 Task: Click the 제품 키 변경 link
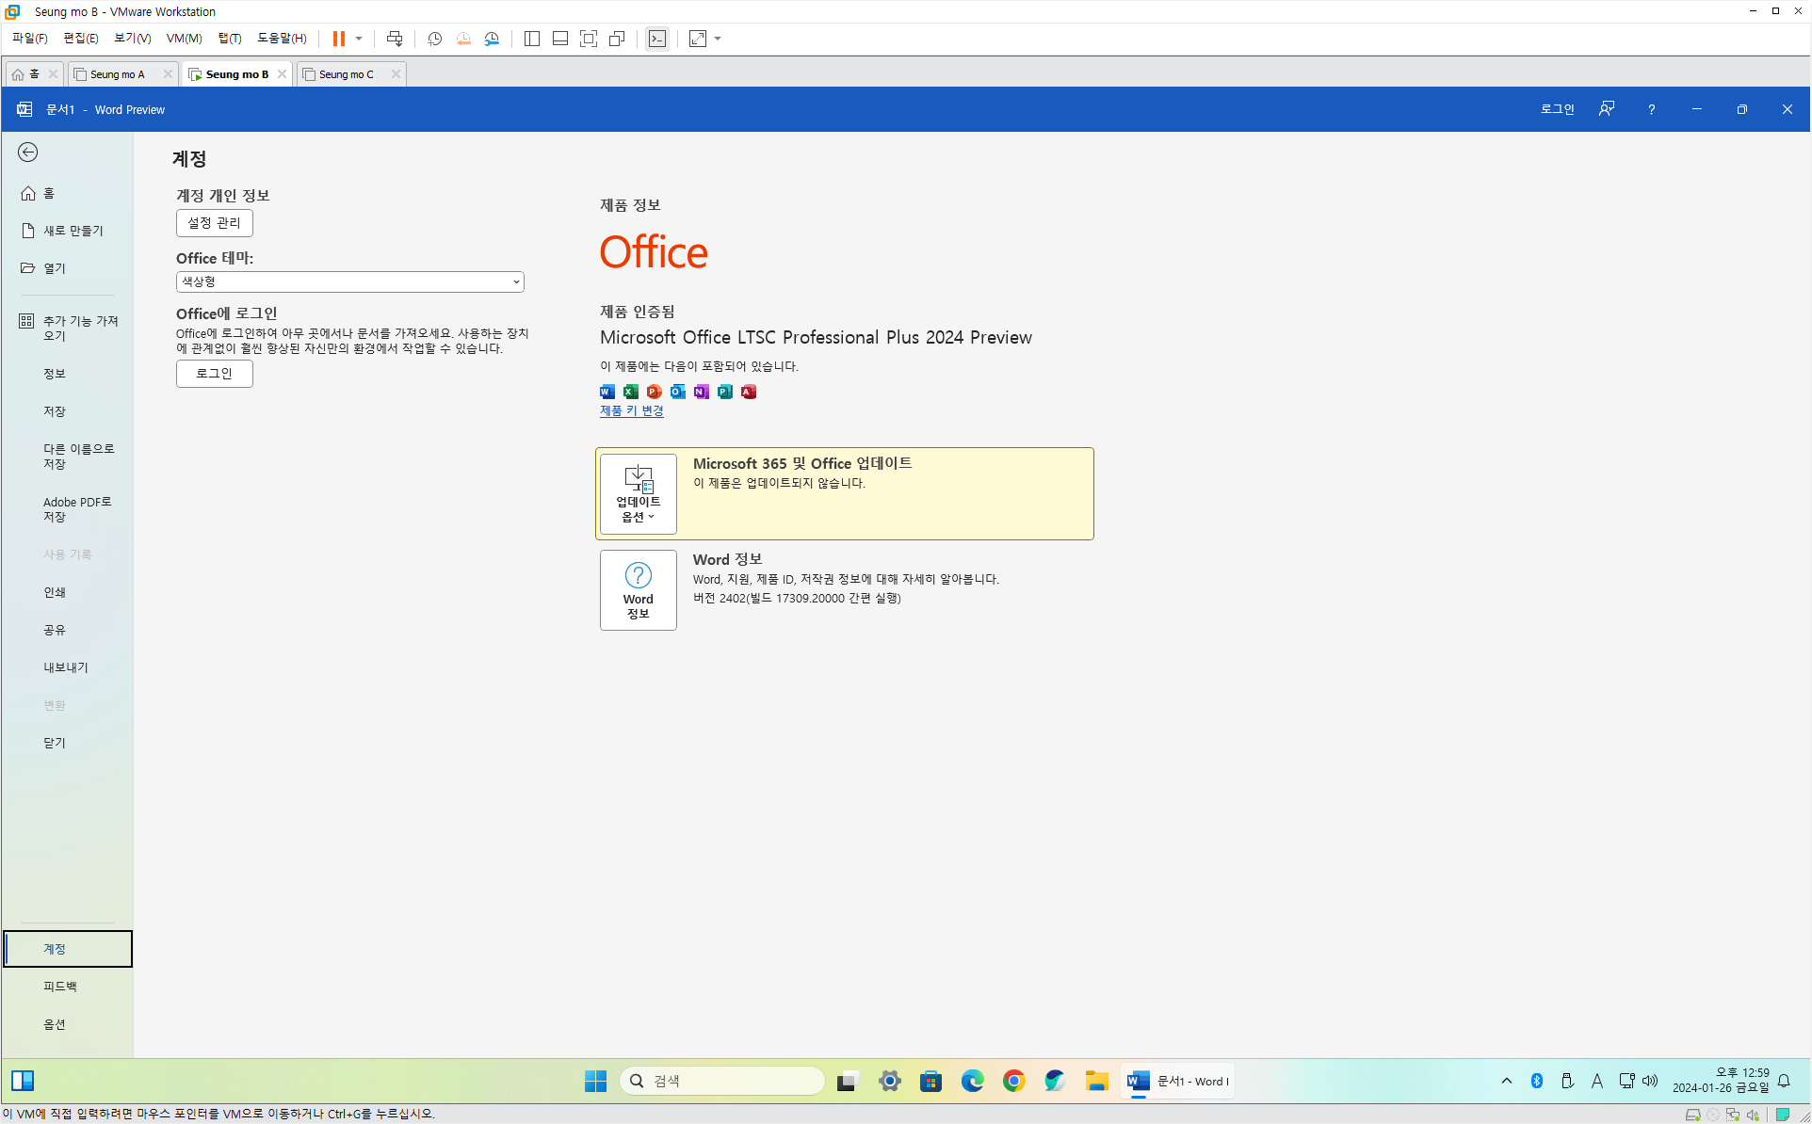(631, 410)
